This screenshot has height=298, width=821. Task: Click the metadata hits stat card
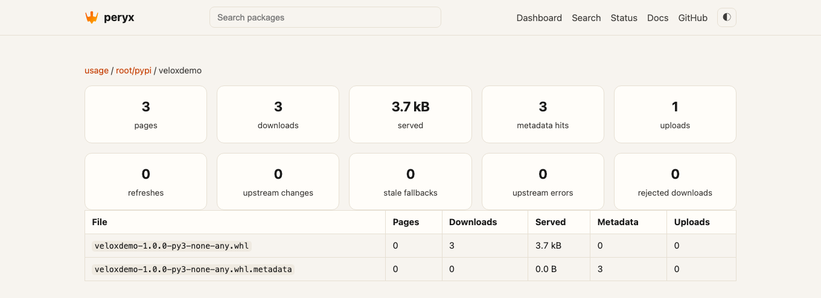coord(543,114)
